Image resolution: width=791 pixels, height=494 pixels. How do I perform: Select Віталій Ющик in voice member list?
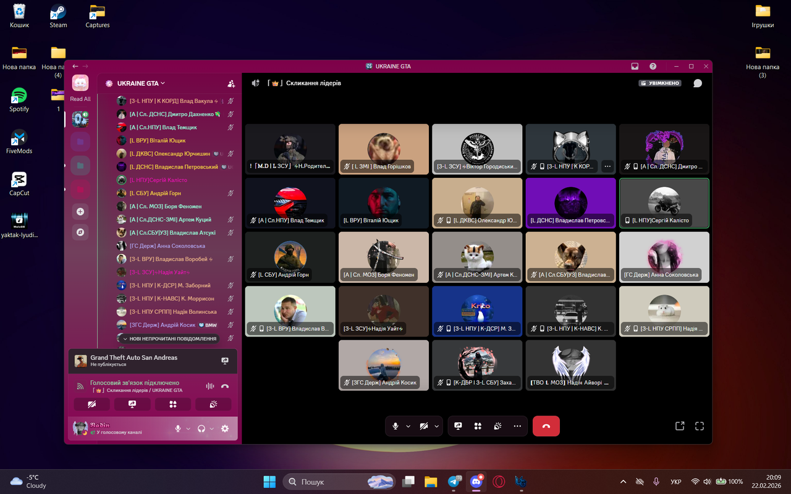[176, 140]
